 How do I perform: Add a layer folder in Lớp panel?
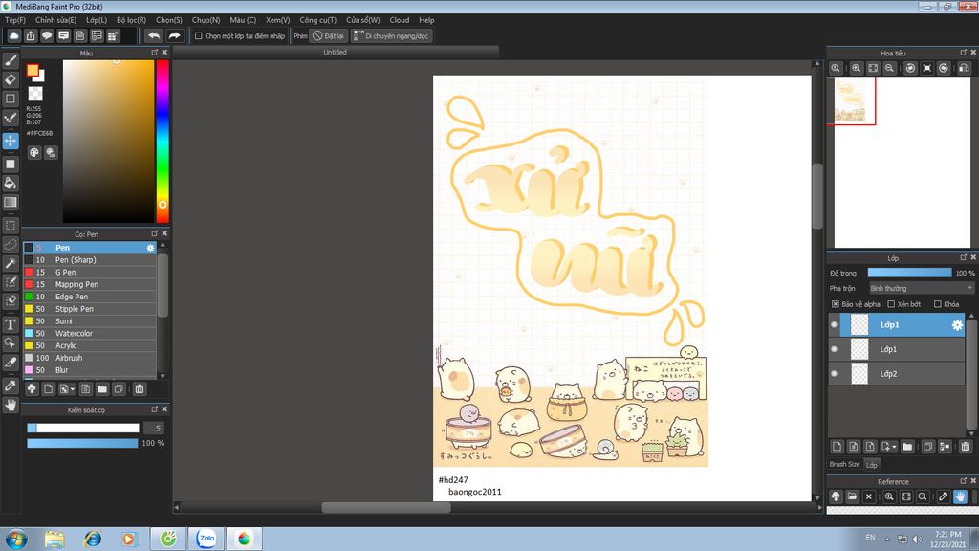tap(907, 446)
